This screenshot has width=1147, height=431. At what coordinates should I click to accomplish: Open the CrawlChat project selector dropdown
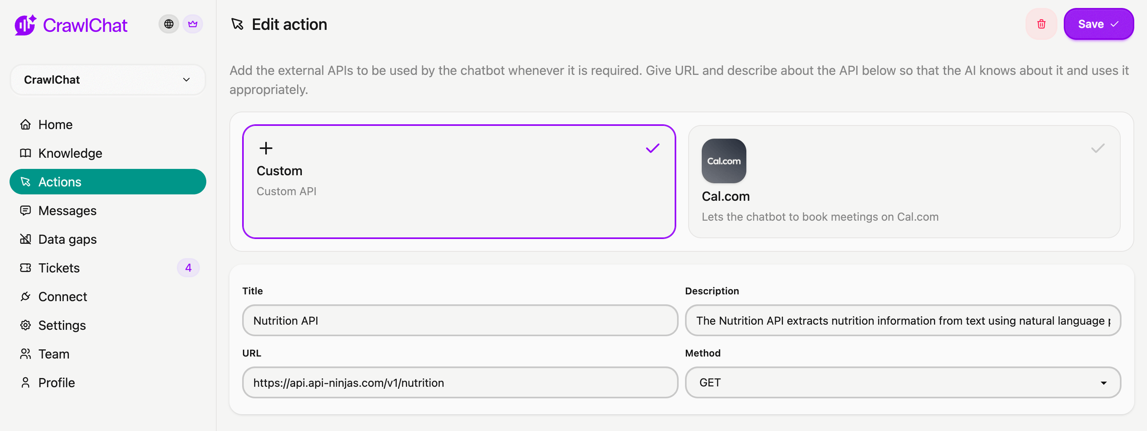pos(107,80)
